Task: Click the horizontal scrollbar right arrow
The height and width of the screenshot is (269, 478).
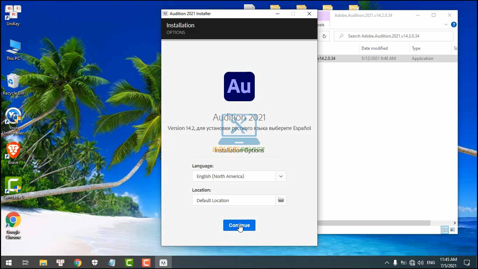Action: 455,223
